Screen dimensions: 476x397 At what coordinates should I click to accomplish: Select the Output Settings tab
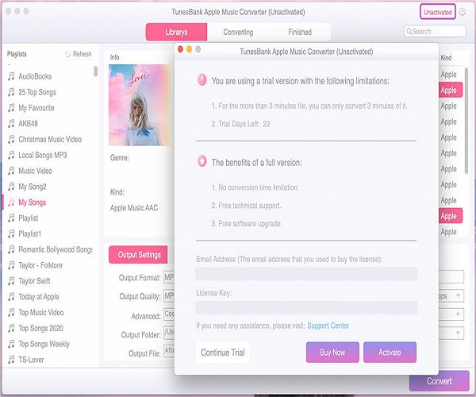pyautogui.click(x=138, y=255)
